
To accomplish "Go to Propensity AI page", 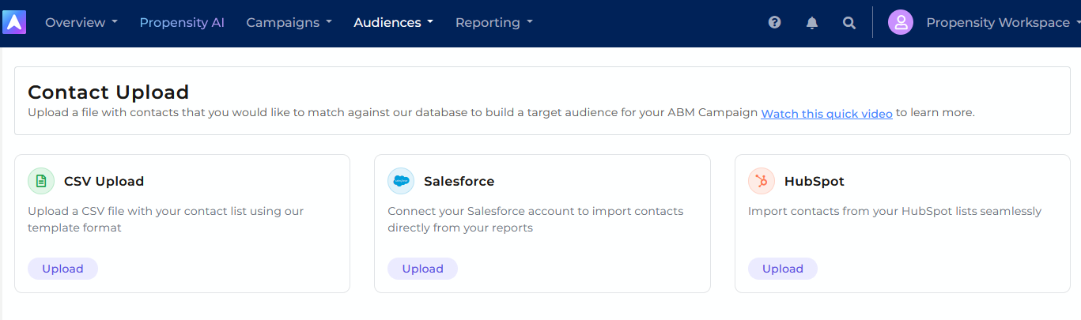I will [x=182, y=22].
